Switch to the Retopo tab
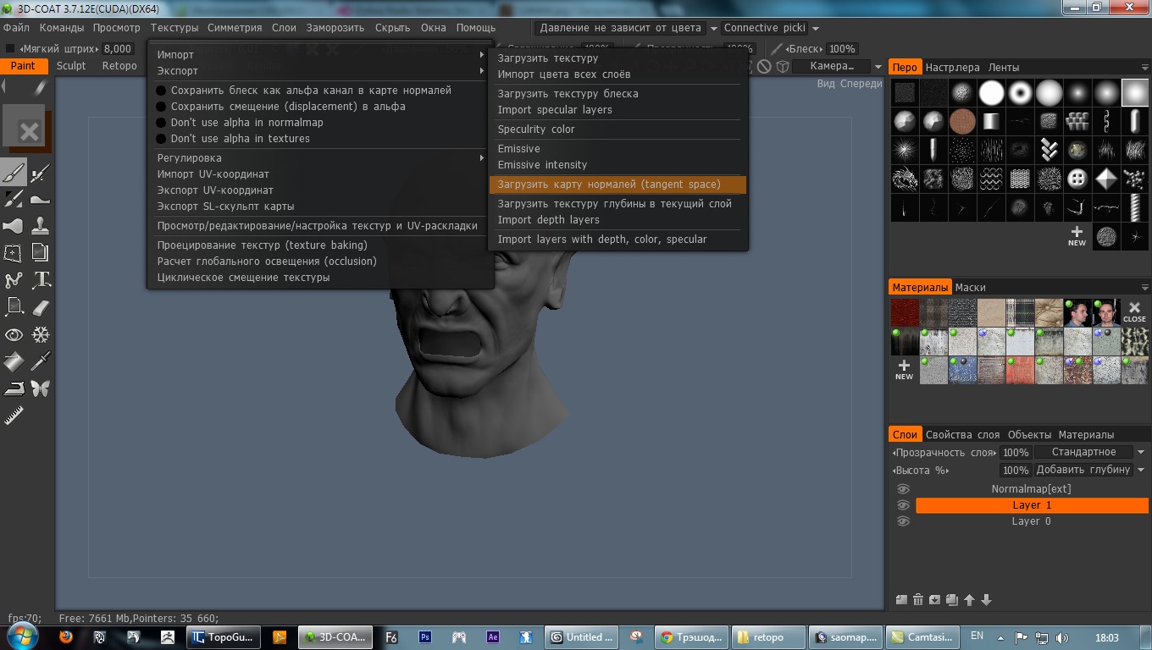The width and height of the screenshot is (1152, 650). pyautogui.click(x=119, y=66)
